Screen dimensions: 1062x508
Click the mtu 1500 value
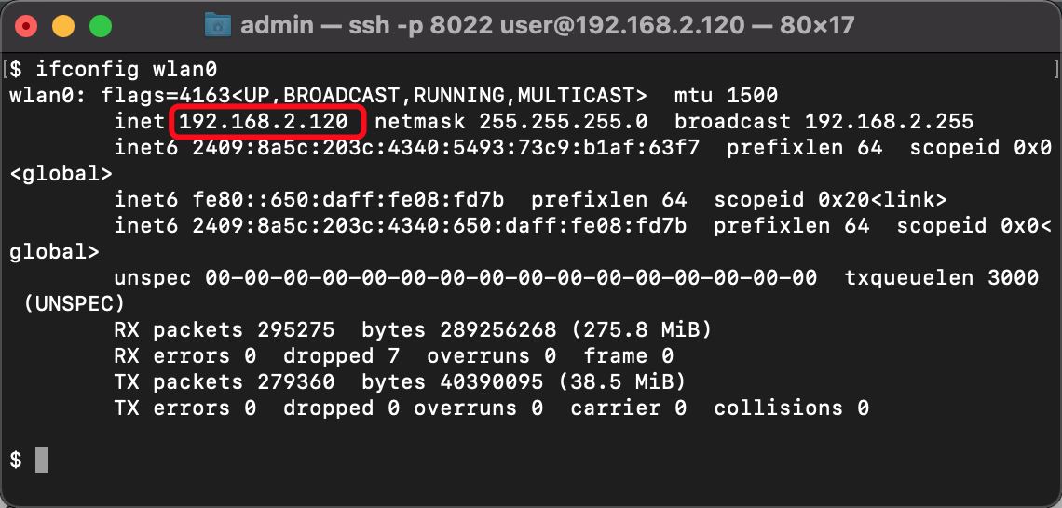[x=726, y=96]
